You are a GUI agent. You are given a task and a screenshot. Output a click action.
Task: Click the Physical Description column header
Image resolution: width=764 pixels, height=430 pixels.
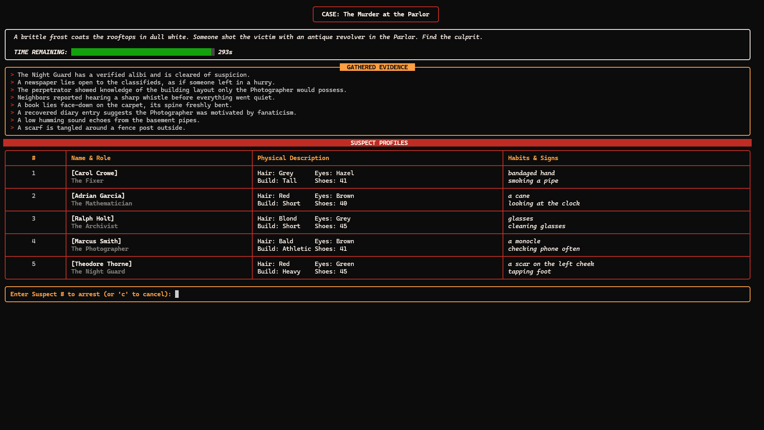click(x=293, y=158)
